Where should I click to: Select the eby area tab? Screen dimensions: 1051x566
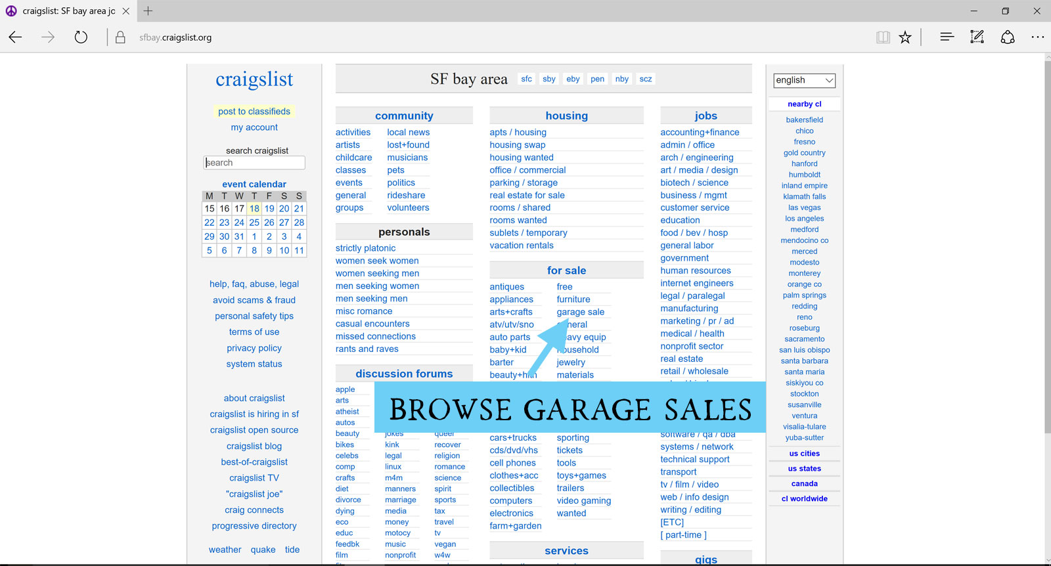[573, 79]
